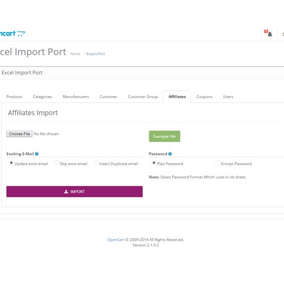Open the Categories tab
The image size is (284, 284).
[x=43, y=97]
